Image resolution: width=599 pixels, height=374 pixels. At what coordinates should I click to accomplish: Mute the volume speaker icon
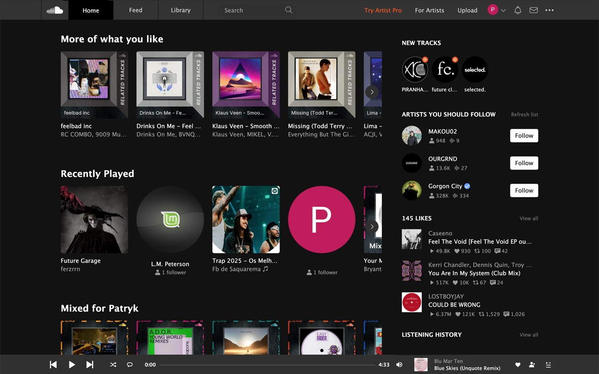tap(399, 365)
